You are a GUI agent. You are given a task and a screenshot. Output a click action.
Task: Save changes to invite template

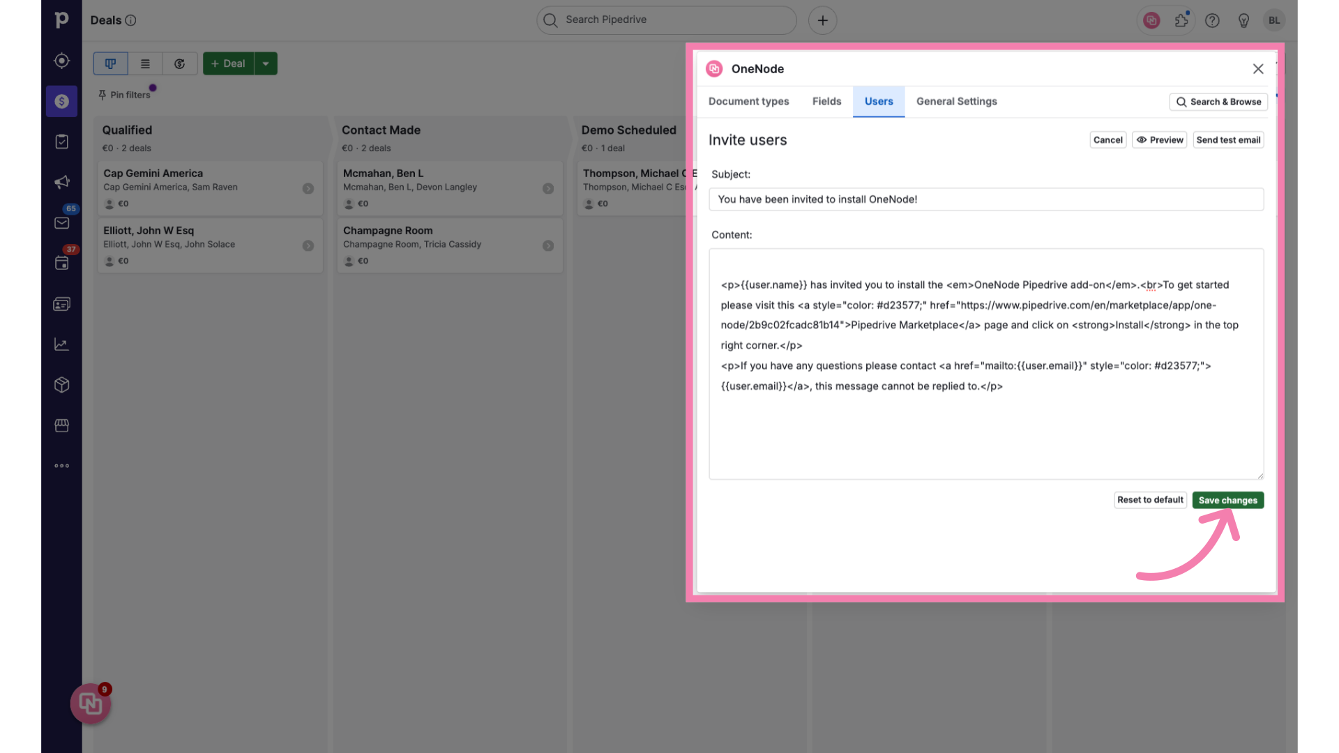(x=1227, y=500)
